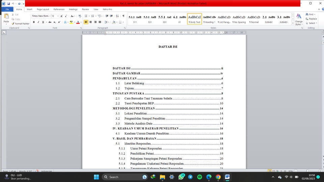Open the borders dropdown
The height and width of the screenshot is (182, 324).
point(124,22)
